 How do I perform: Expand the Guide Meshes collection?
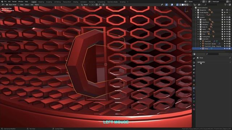(x=196, y=13)
